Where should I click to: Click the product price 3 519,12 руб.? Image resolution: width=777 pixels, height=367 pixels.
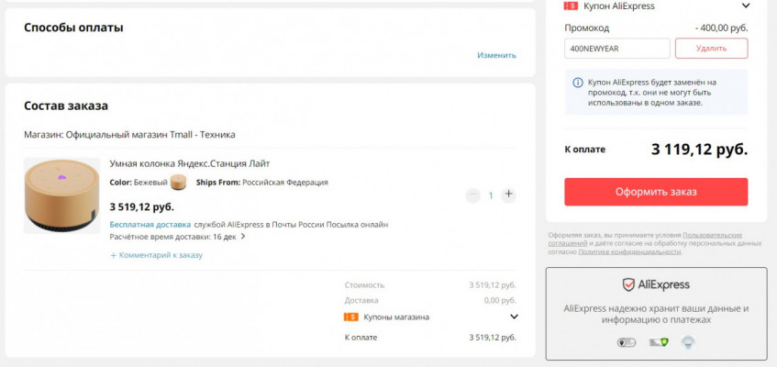click(141, 206)
